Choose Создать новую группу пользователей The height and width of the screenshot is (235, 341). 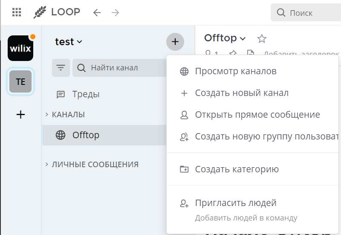[x=253, y=136]
